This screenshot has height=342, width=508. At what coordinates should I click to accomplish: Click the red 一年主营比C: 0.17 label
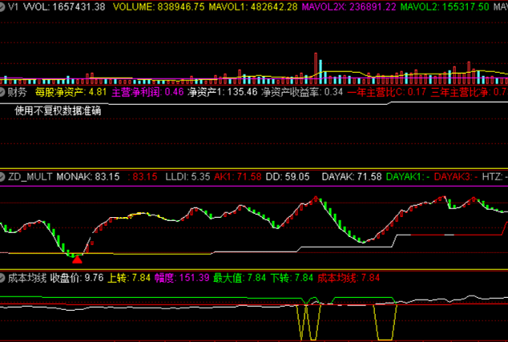pyautogui.click(x=387, y=92)
